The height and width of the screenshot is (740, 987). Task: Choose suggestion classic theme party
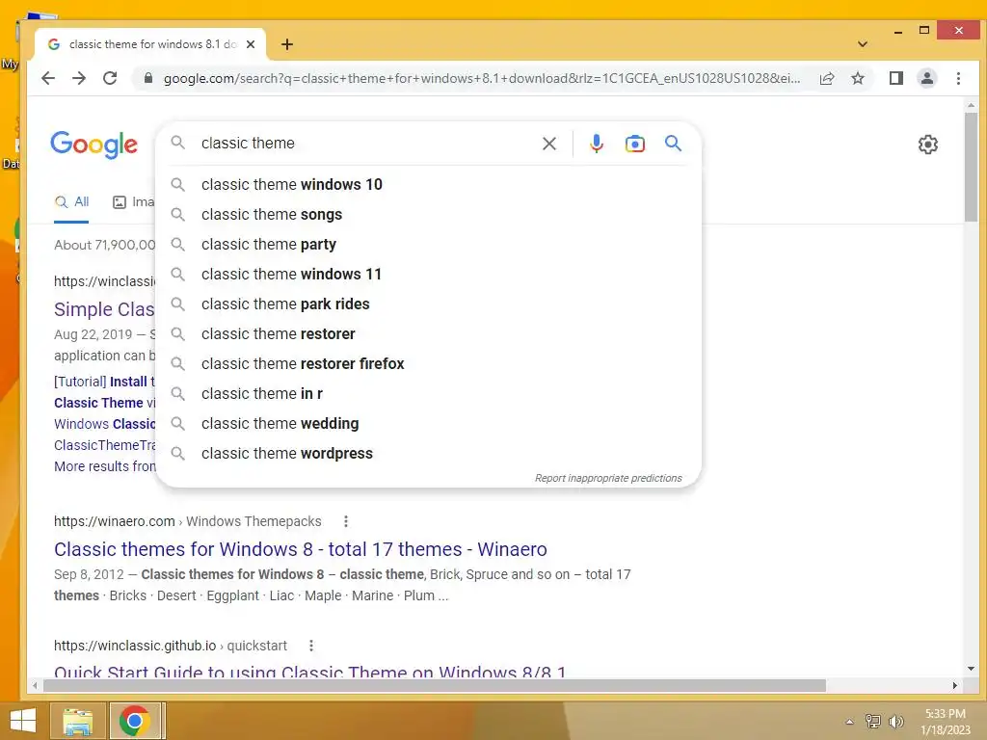[x=428, y=244]
